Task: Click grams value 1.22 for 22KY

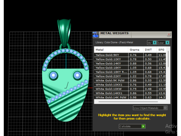Action: pos(133,76)
